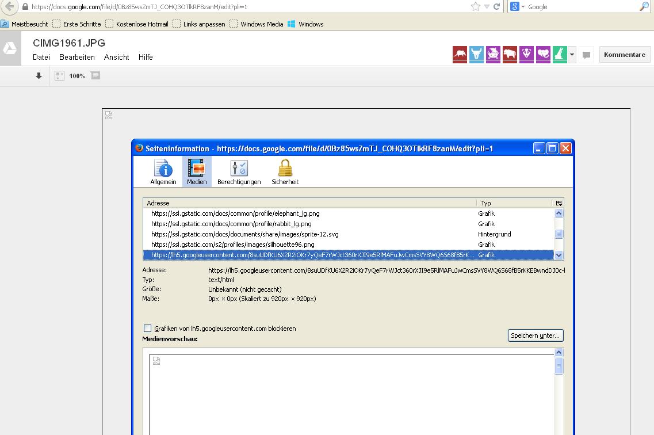Bookmark the page with the star icon
Viewport: 654px width, 435px height.
(x=476, y=7)
